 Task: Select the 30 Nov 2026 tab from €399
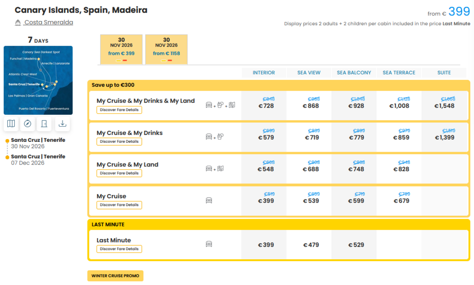121,50
